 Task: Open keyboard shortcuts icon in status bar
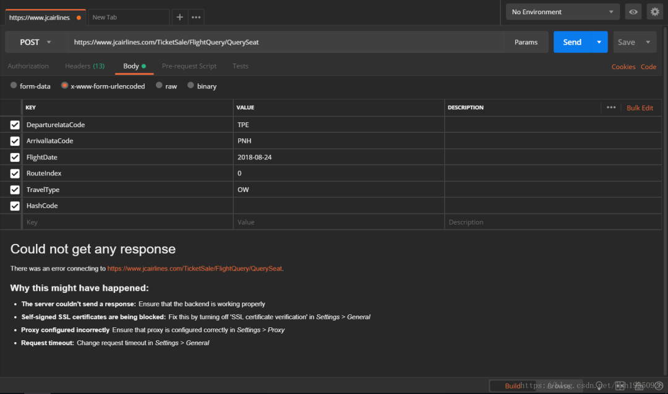[x=640, y=385]
